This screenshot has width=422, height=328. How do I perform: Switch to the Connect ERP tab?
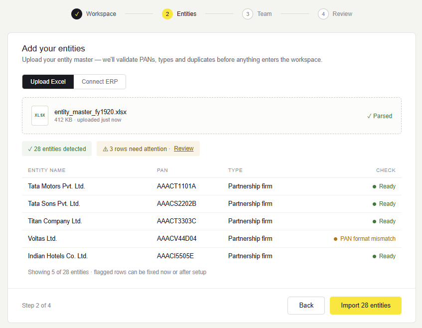pyautogui.click(x=100, y=82)
